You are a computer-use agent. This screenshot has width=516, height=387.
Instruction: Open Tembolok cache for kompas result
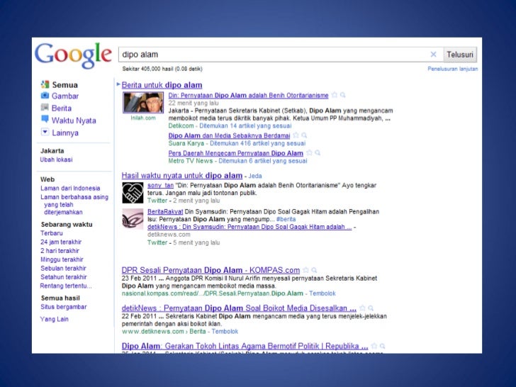point(322,293)
